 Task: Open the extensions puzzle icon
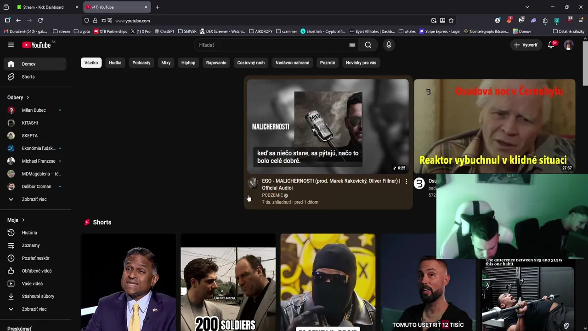(545, 20)
